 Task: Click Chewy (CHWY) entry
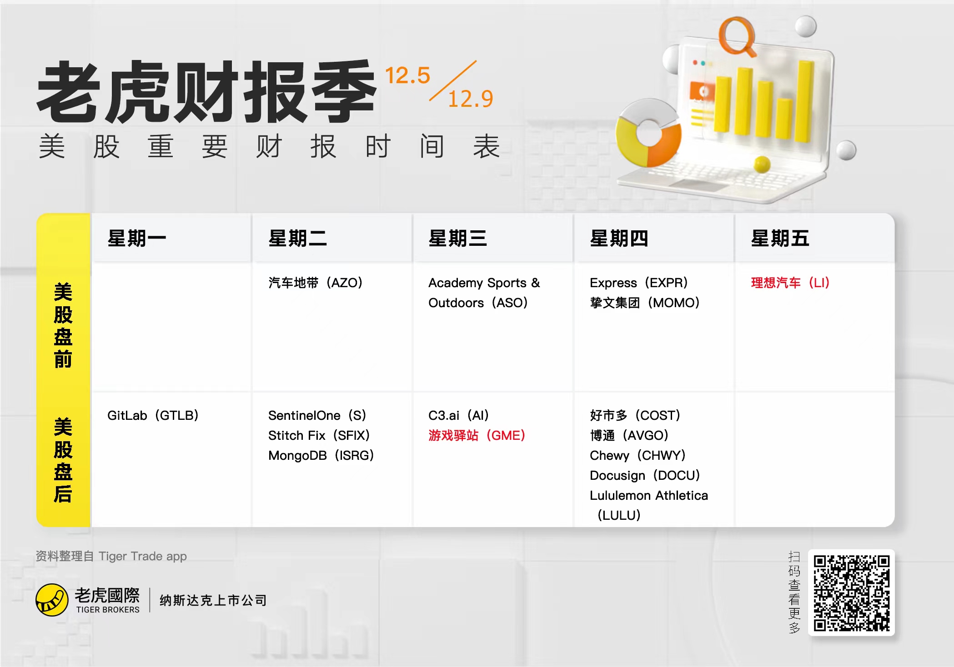638,455
